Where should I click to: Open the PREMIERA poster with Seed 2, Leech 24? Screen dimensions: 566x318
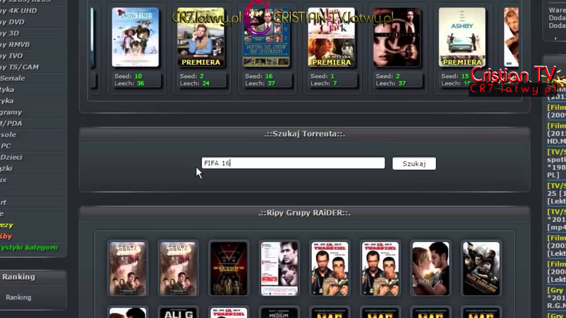(201, 37)
